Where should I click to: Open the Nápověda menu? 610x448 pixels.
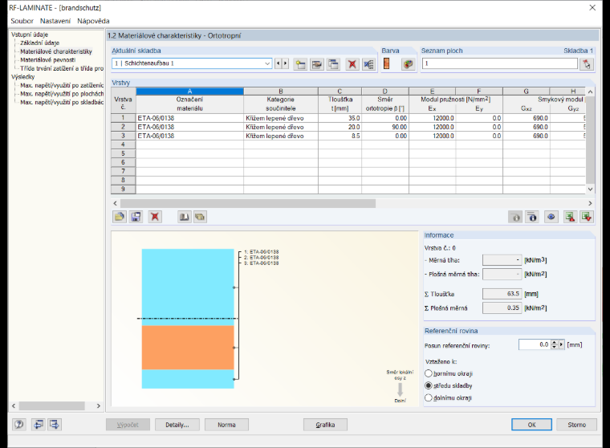pos(93,21)
